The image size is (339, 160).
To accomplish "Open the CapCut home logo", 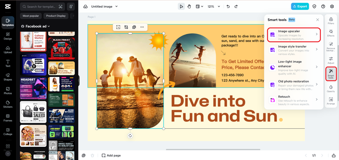I will pos(8,7).
